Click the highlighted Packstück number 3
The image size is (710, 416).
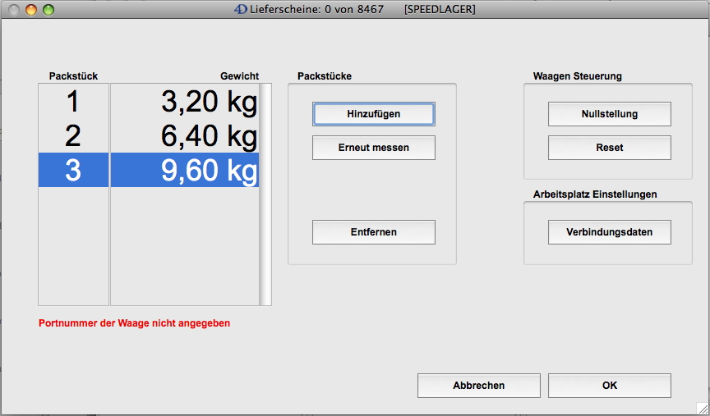tap(73, 170)
